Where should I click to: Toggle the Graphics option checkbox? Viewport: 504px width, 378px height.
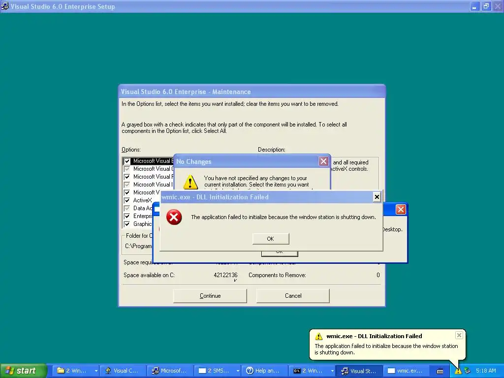tap(127, 224)
